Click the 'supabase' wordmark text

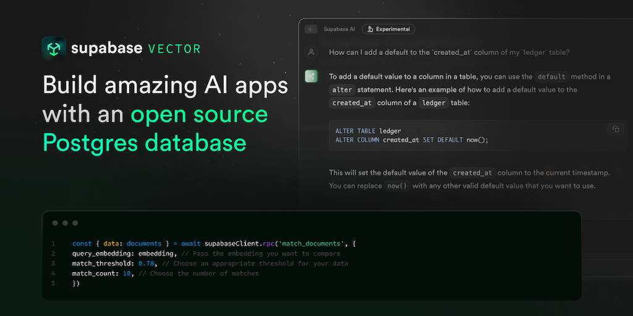107,49
